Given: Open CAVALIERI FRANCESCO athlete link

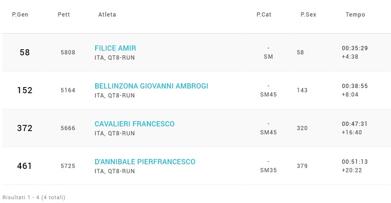Looking at the screenshot, I should [x=135, y=124].
